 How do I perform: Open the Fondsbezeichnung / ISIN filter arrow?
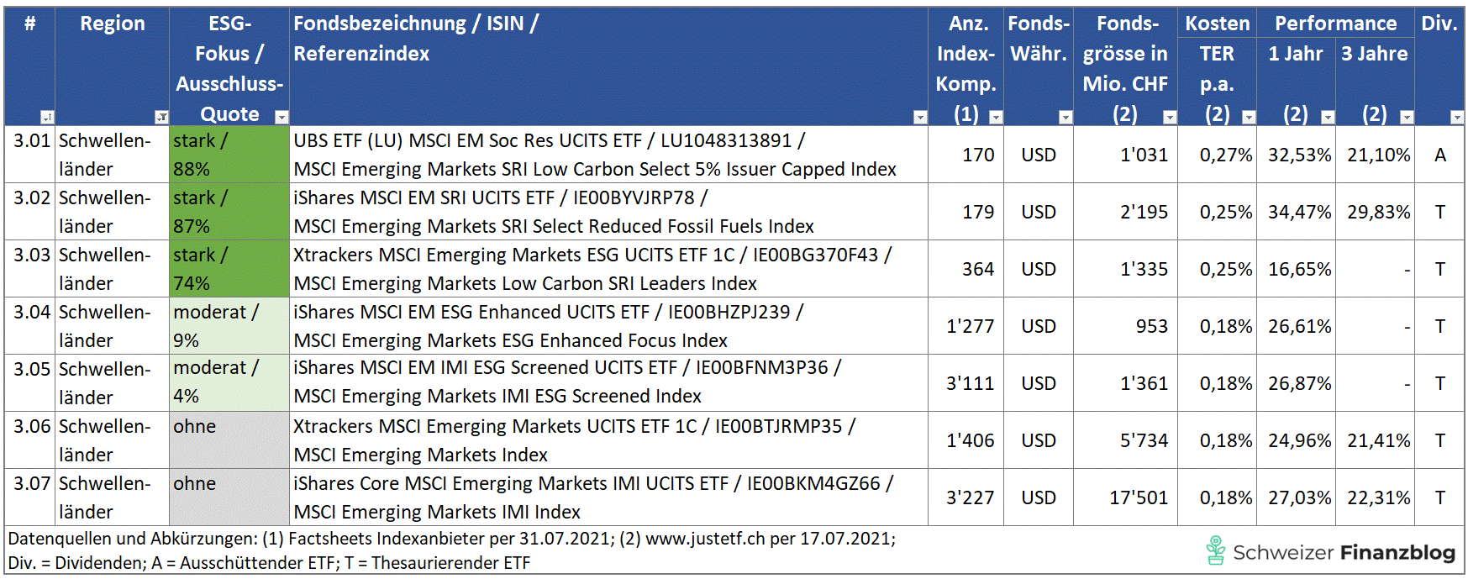click(x=920, y=118)
